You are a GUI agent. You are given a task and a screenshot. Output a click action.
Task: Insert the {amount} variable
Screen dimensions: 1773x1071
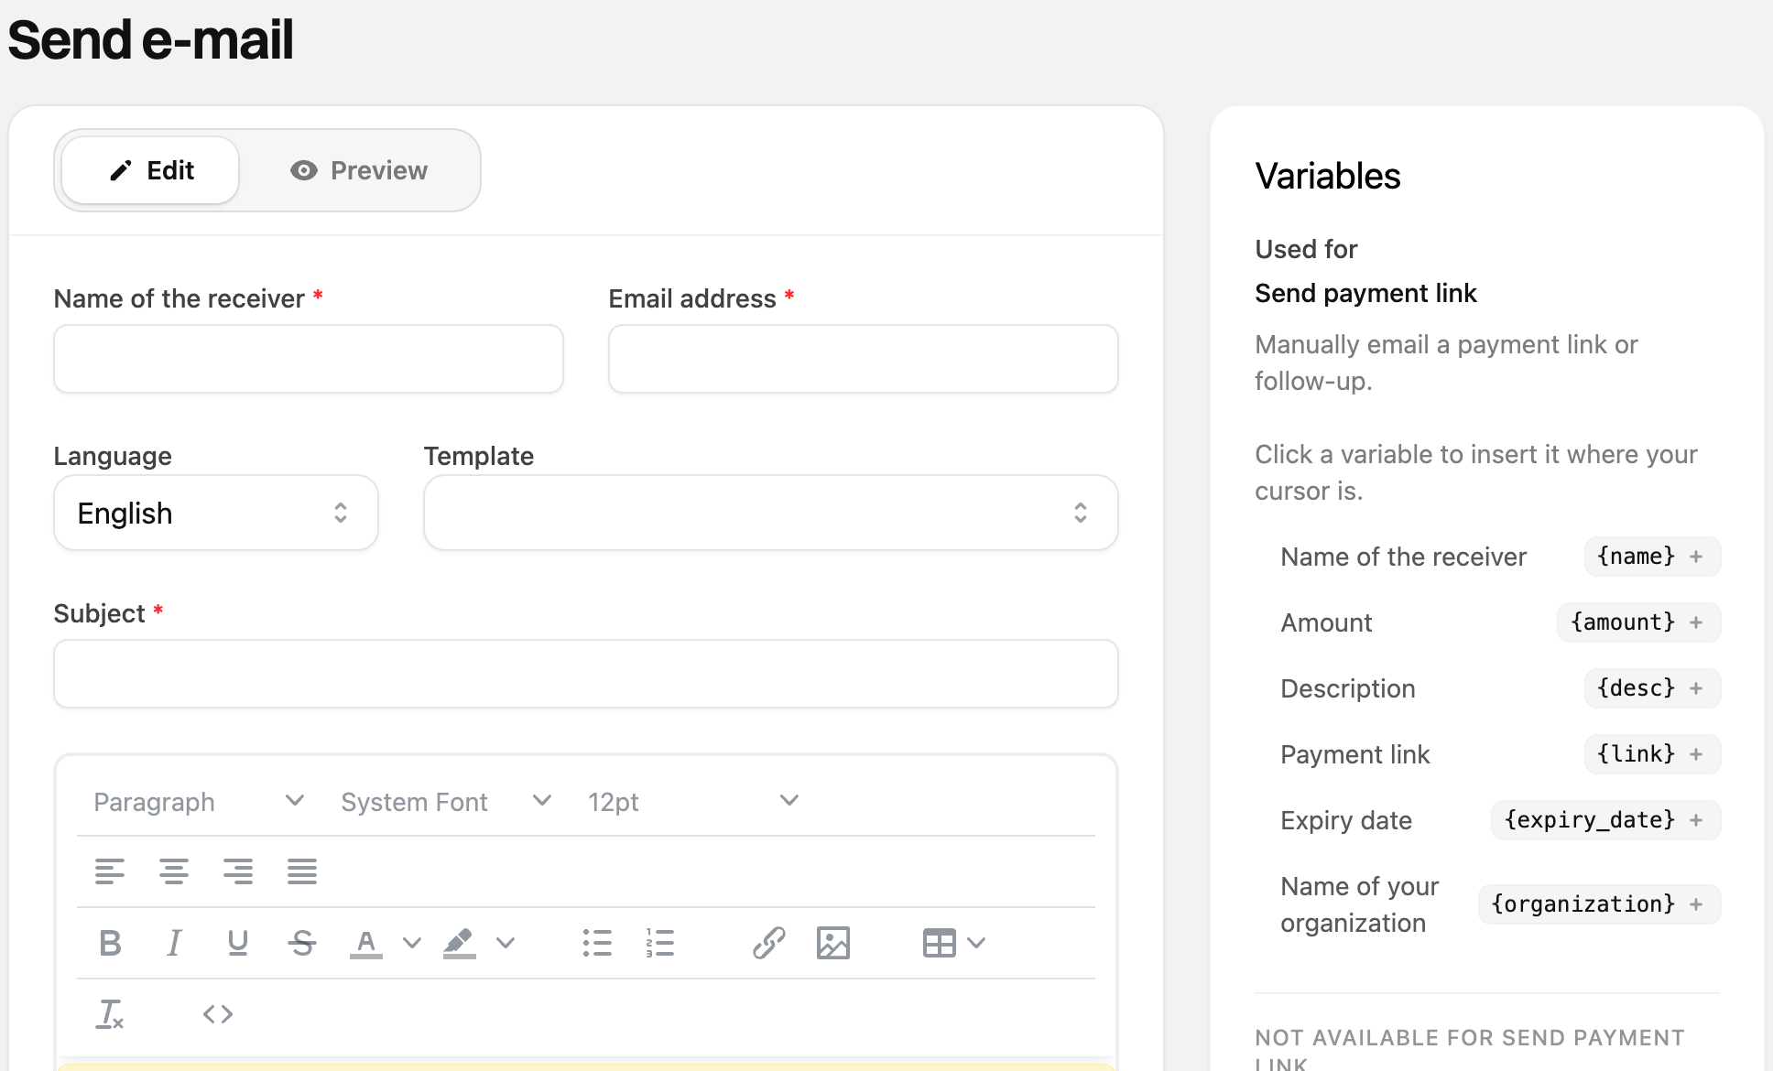(x=1639, y=622)
